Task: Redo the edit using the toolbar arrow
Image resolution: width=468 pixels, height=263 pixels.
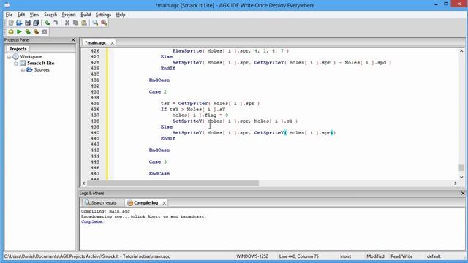Action: click(x=56, y=23)
